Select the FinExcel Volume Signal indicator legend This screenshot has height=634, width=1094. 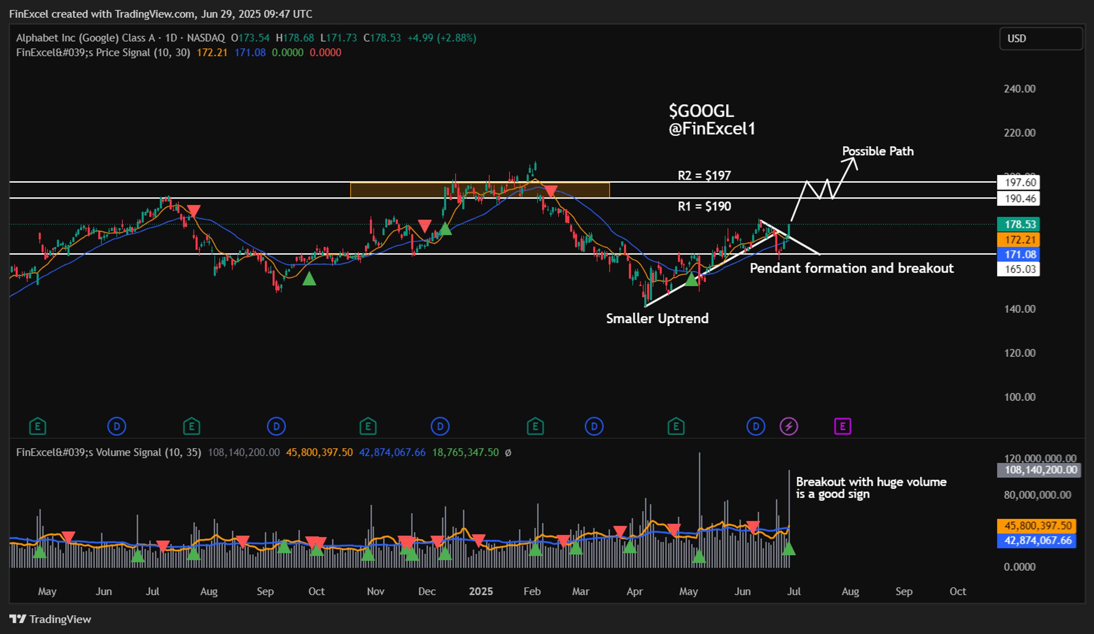tap(108, 452)
